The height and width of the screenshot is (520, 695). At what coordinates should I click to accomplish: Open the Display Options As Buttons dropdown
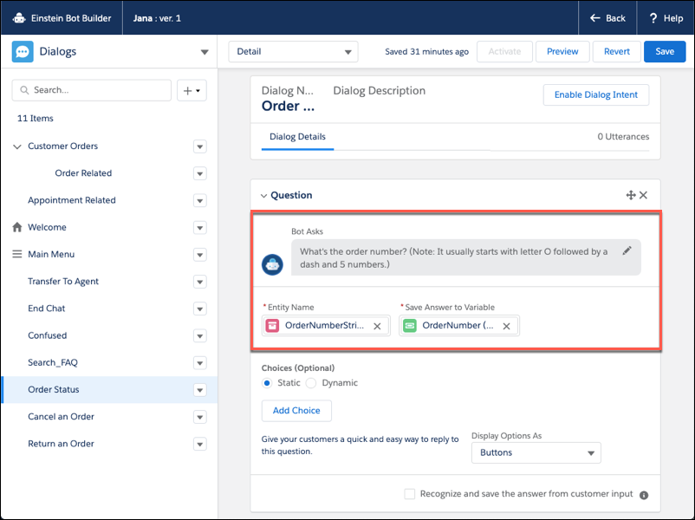pyautogui.click(x=536, y=452)
